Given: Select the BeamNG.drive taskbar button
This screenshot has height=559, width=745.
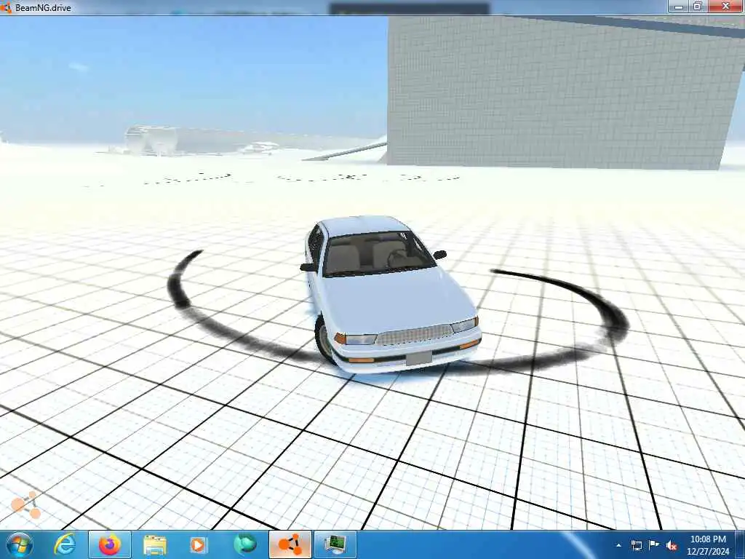Looking at the screenshot, I should 290,544.
